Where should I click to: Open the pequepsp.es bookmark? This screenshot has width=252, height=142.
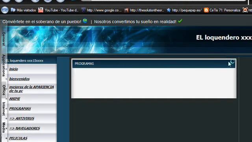click(184, 10)
